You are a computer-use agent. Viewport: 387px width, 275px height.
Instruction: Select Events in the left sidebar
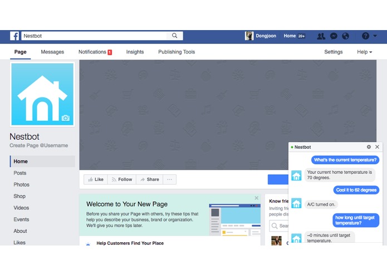(x=21, y=219)
